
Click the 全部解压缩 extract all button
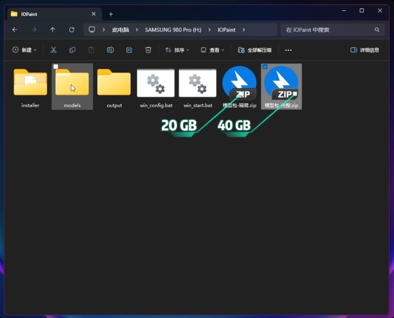coord(255,50)
